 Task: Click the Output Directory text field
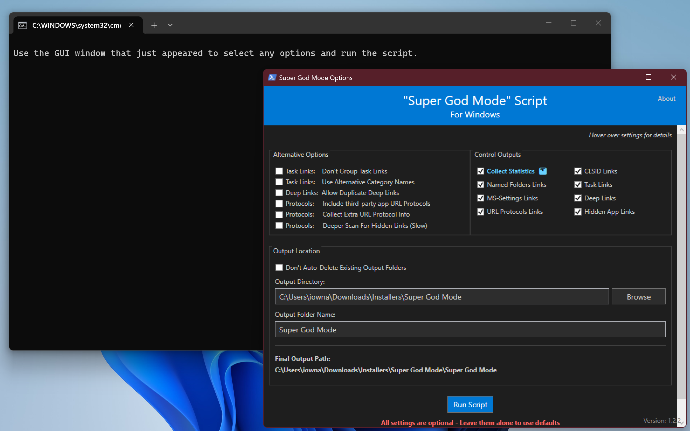click(x=442, y=297)
